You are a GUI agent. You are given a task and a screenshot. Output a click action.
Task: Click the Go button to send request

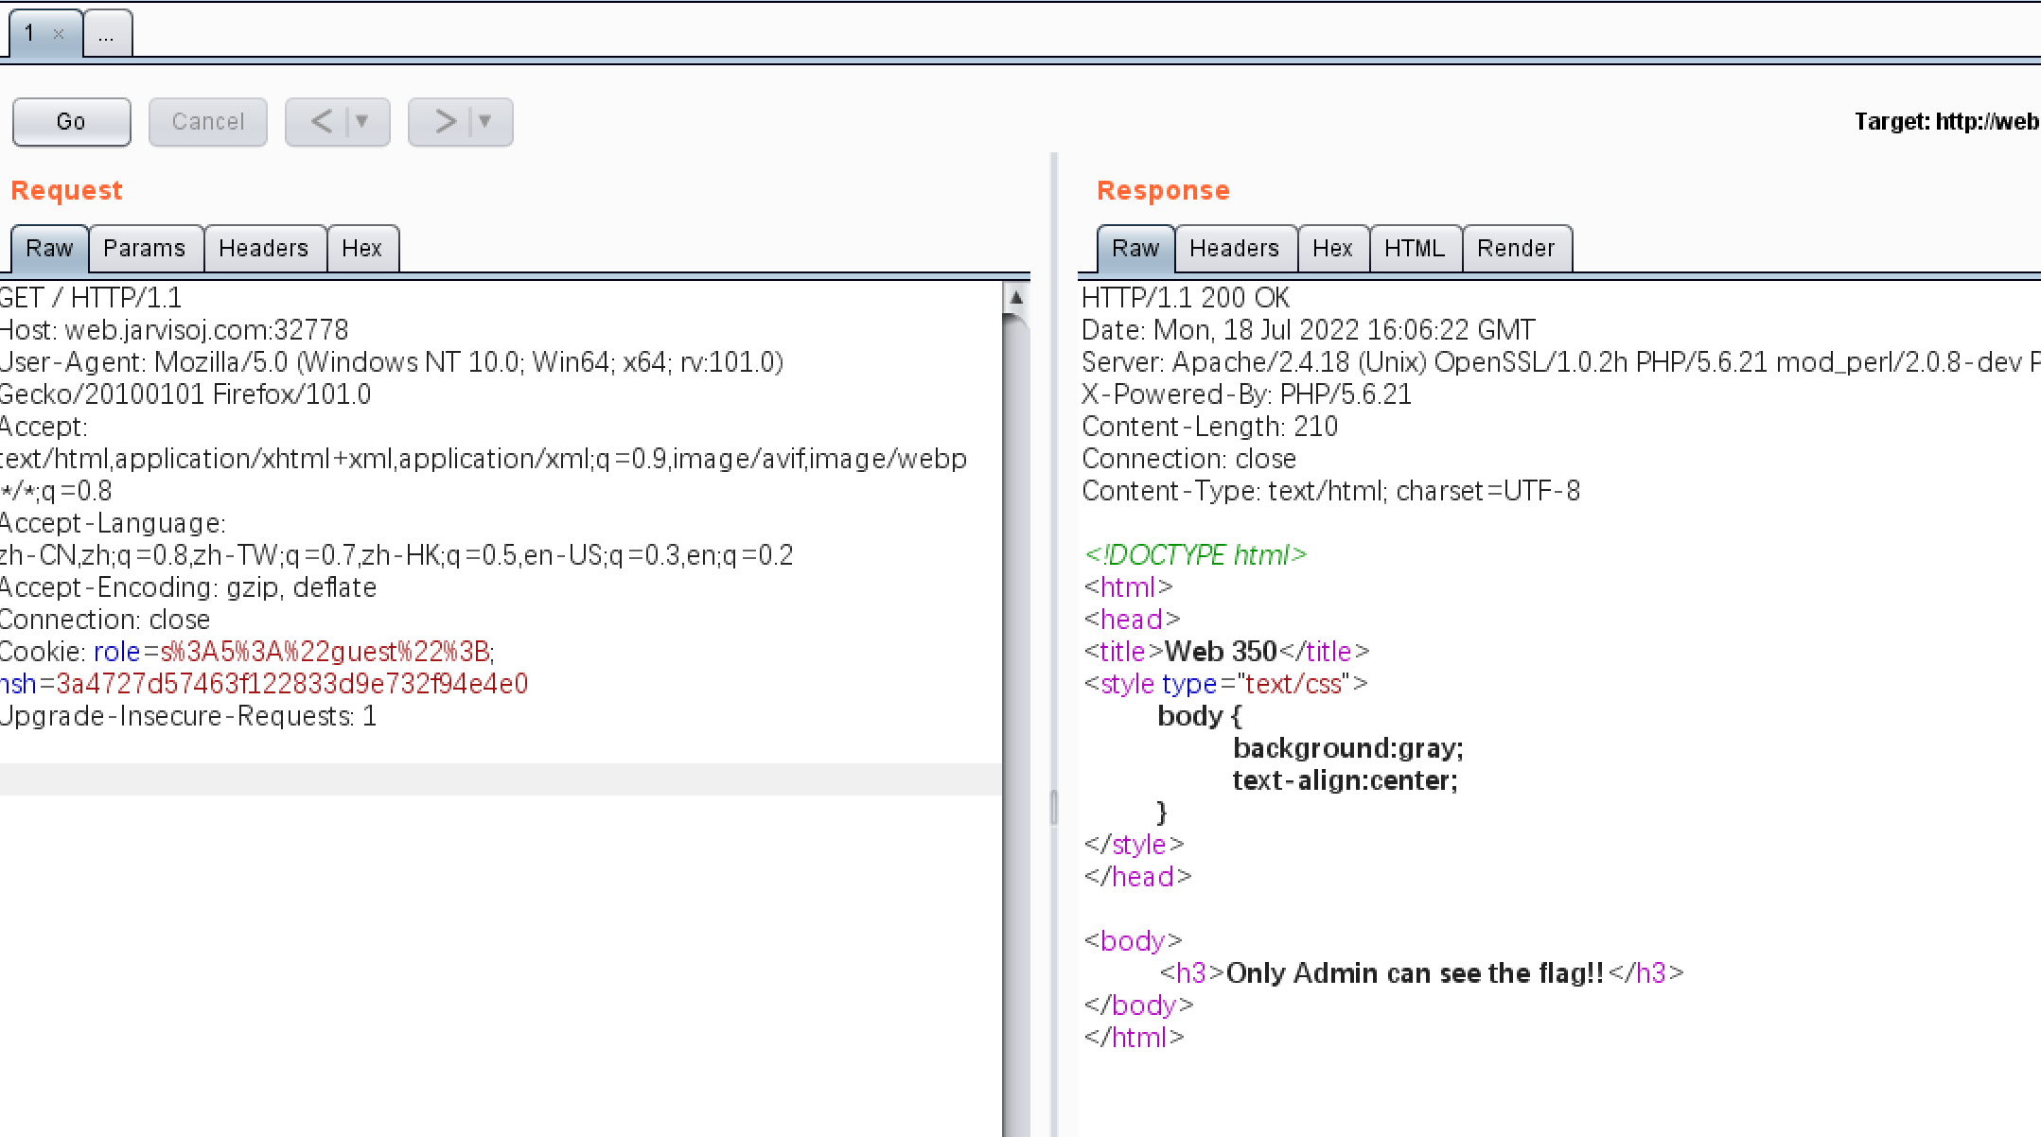tap(71, 122)
